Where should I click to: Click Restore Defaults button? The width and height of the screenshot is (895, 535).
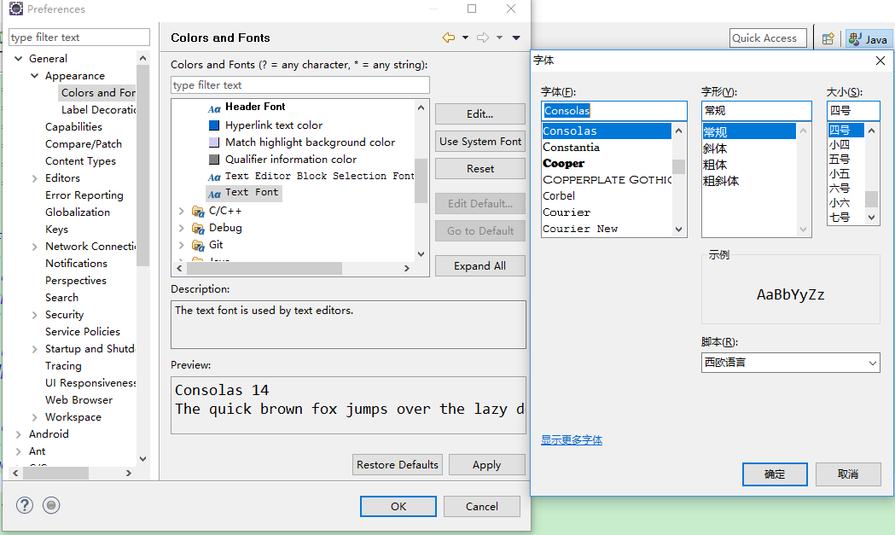398,464
